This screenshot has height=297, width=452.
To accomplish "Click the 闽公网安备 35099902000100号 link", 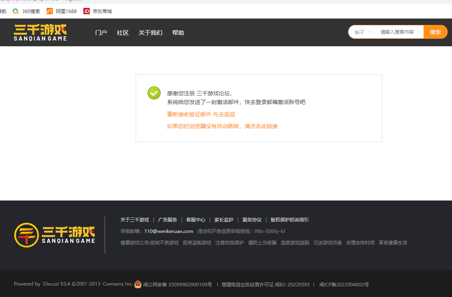I will pyautogui.click(x=177, y=285).
